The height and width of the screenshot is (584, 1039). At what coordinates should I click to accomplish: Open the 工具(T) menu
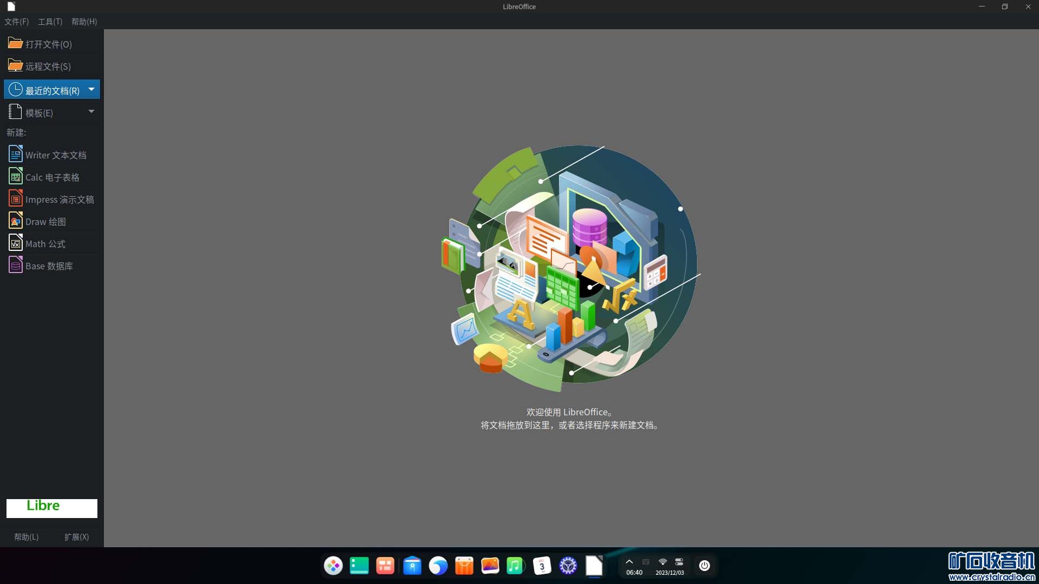(x=50, y=22)
